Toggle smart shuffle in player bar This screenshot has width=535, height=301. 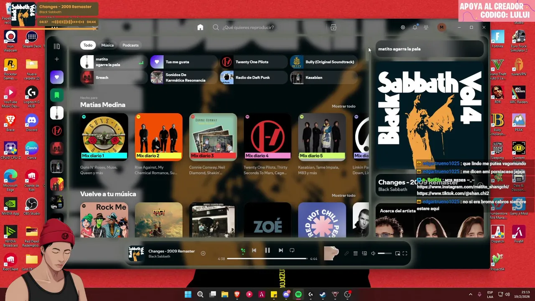pyautogui.click(x=243, y=250)
